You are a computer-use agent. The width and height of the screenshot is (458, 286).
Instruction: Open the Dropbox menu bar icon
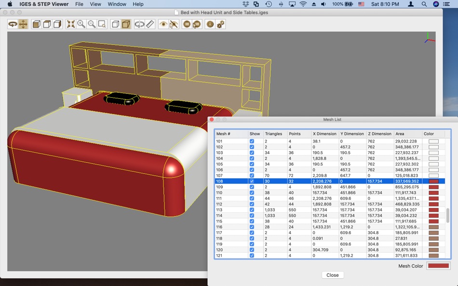tap(246, 4)
